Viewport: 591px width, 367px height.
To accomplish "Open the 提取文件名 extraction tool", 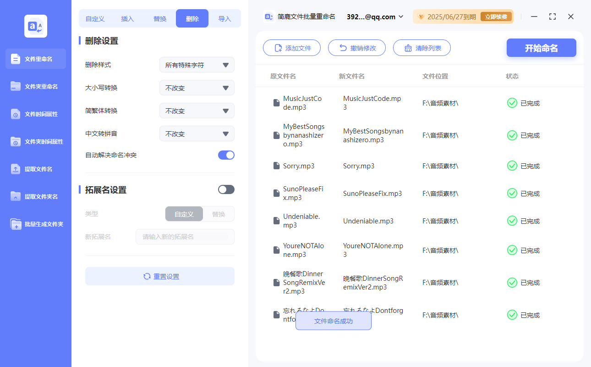I will click(35, 169).
